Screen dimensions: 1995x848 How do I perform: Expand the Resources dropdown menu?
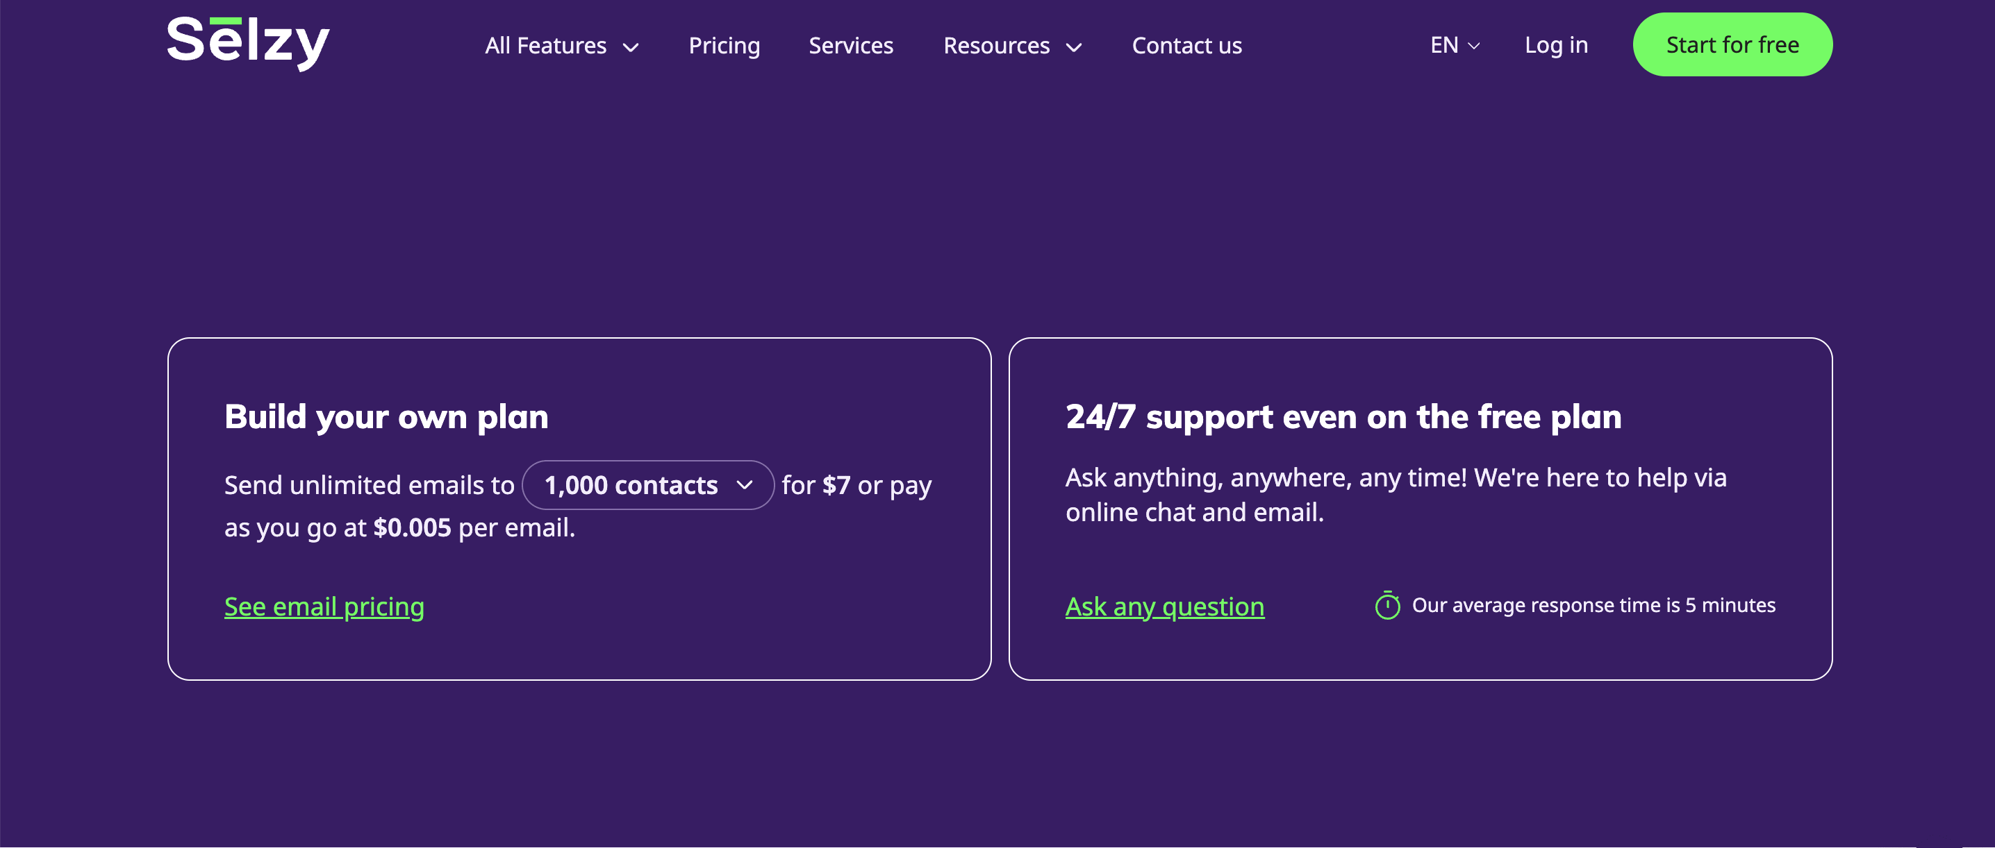coord(996,46)
